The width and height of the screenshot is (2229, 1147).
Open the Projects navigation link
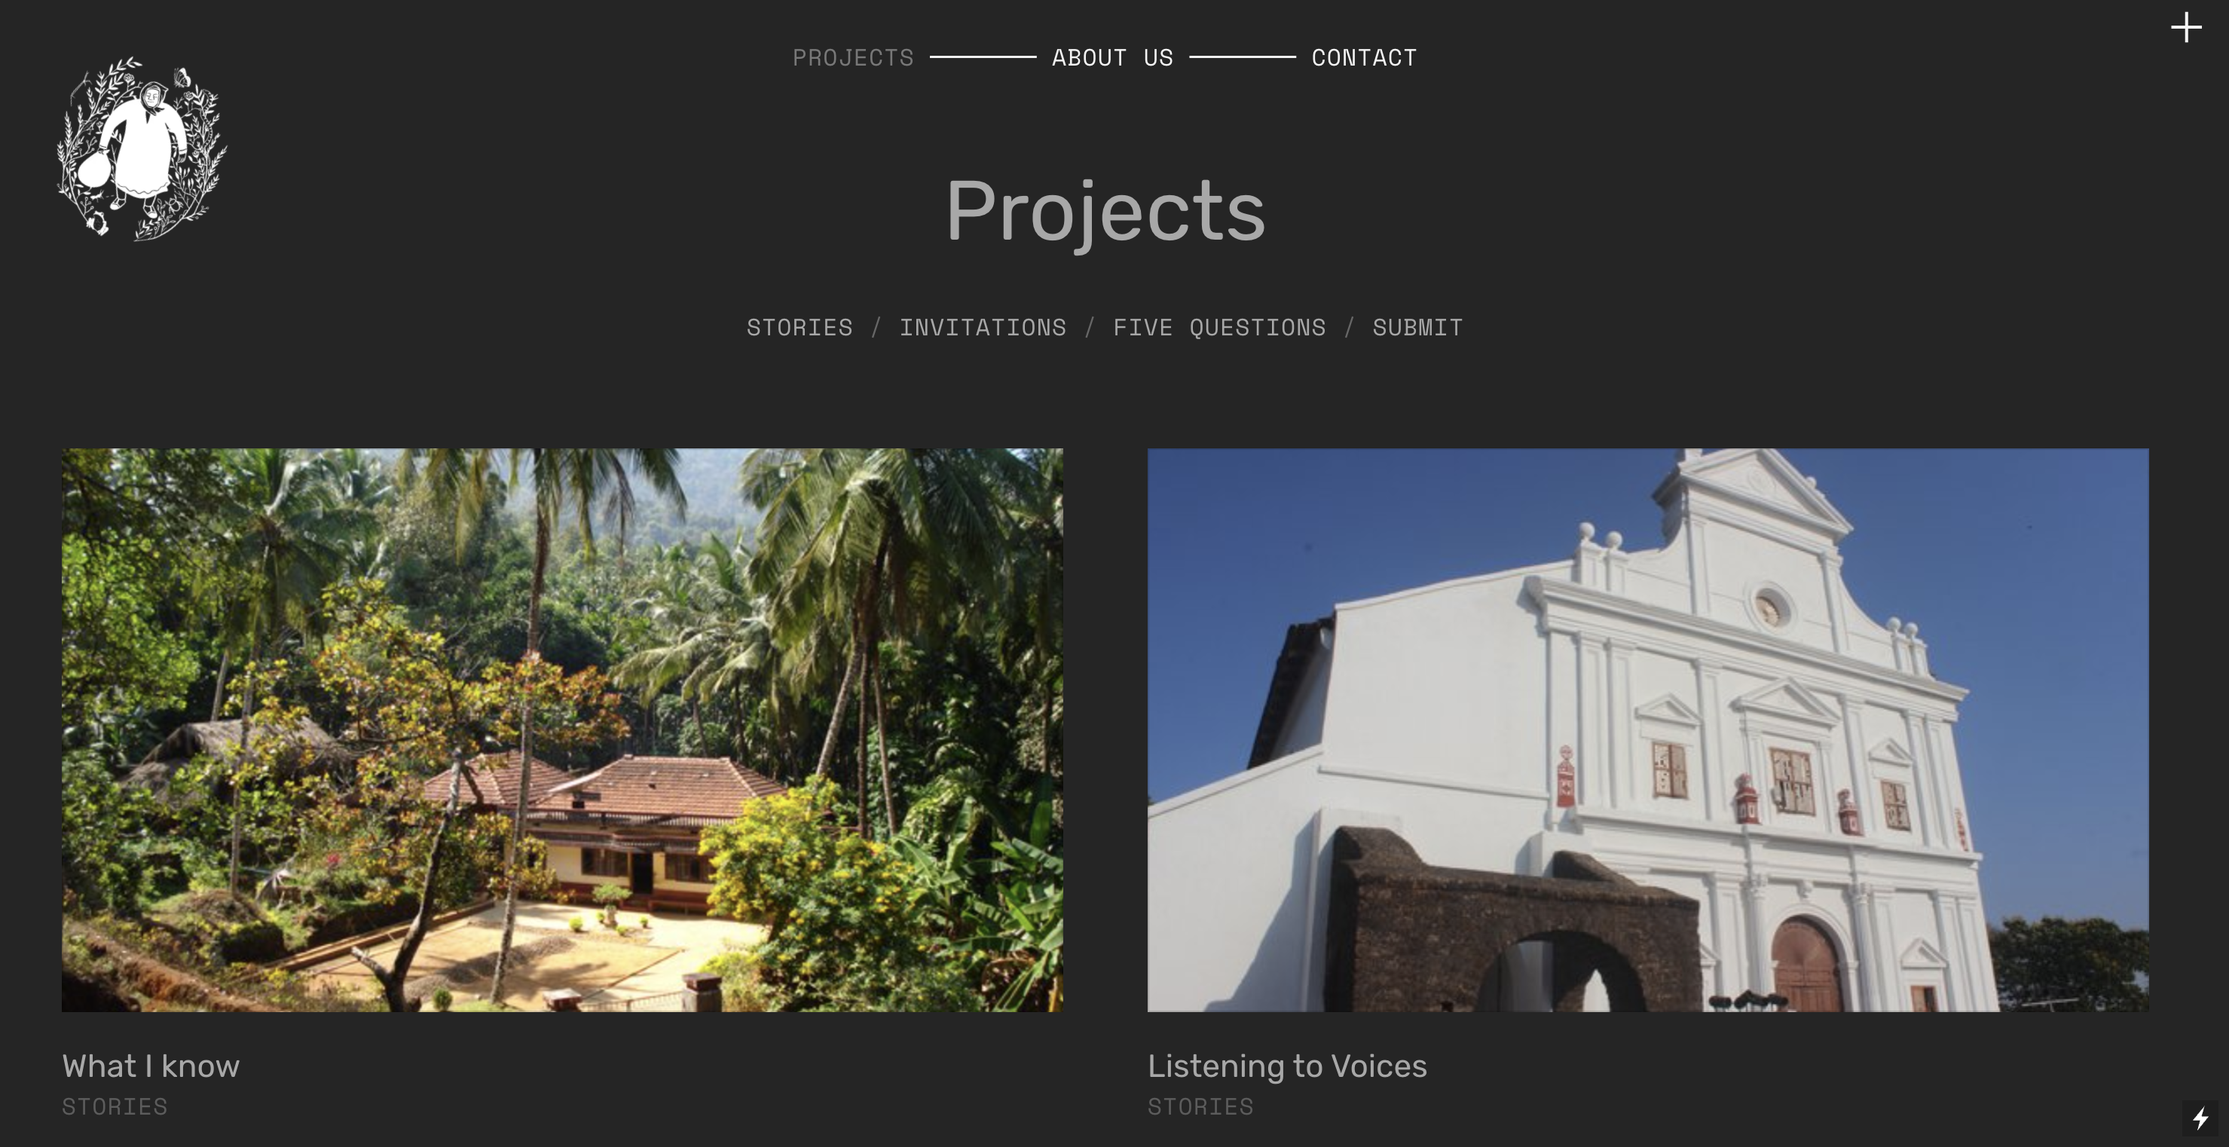click(853, 57)
